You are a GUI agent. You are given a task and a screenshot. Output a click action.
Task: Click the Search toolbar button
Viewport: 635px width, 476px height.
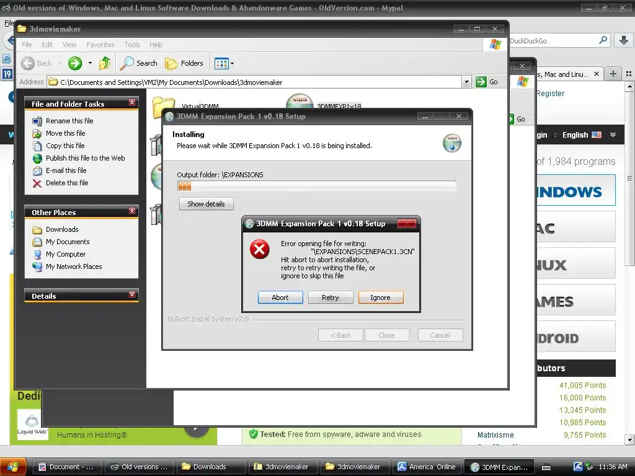tap(139, 63)
